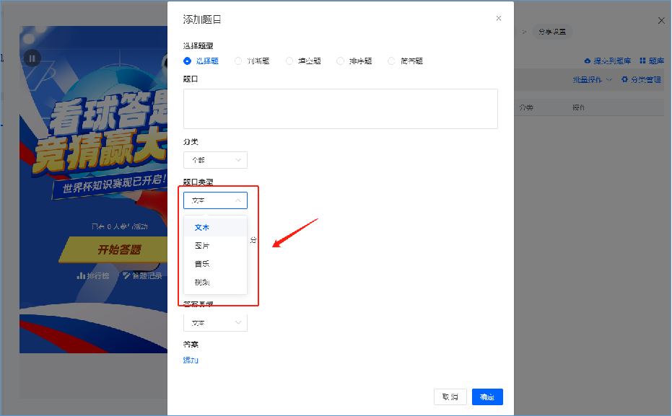Click 添加 under 答案
The image size is (672, 416).
[191, 360]
